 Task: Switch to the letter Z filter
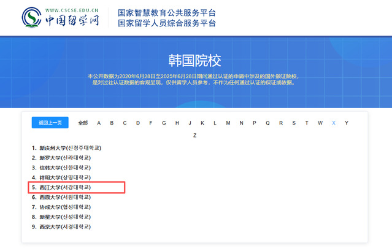[194, 136]
